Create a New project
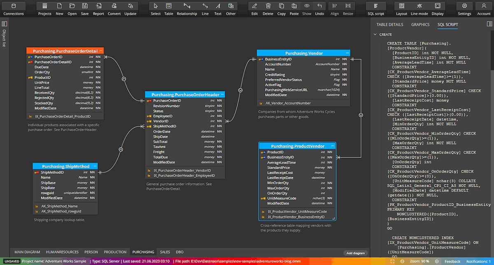The width and height of the screenshot is (494, 265). 59,9
